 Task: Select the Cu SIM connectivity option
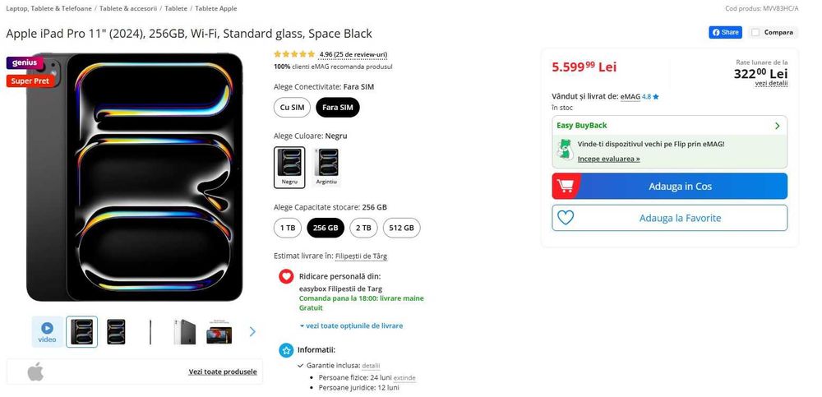(292, 108)
